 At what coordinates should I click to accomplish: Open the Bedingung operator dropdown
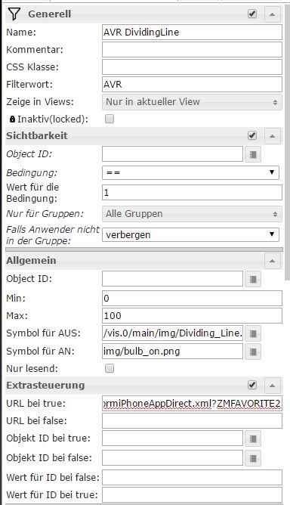pyautogui.click(x=190, y=172)
